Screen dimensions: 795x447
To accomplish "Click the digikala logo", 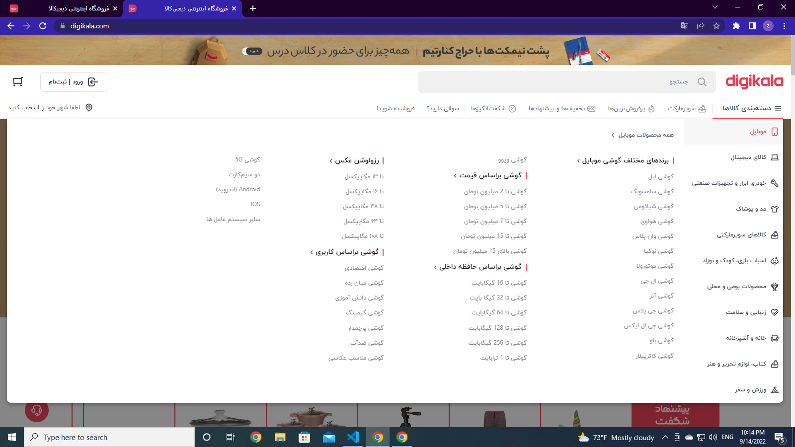I will (754, 81).
